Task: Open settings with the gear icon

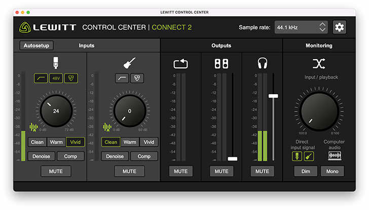Action: tap(340, 27)
